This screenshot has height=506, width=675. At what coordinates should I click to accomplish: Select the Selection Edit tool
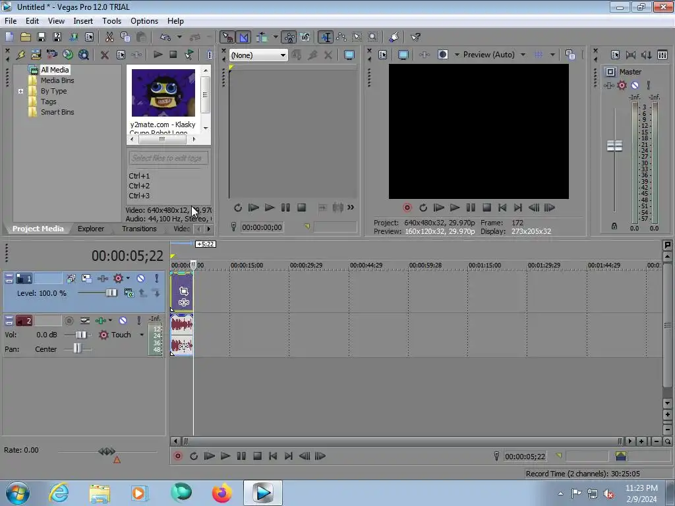click(357, 37)
